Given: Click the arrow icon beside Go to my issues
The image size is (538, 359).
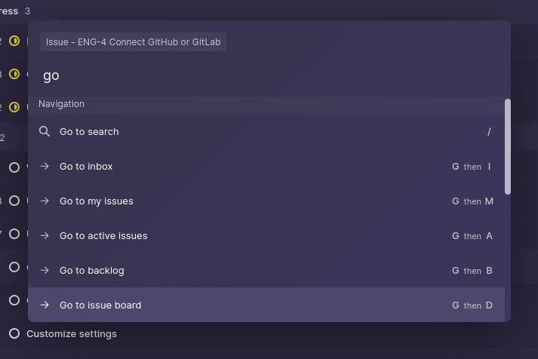Looking at the screenshot, I should (45, 201).
